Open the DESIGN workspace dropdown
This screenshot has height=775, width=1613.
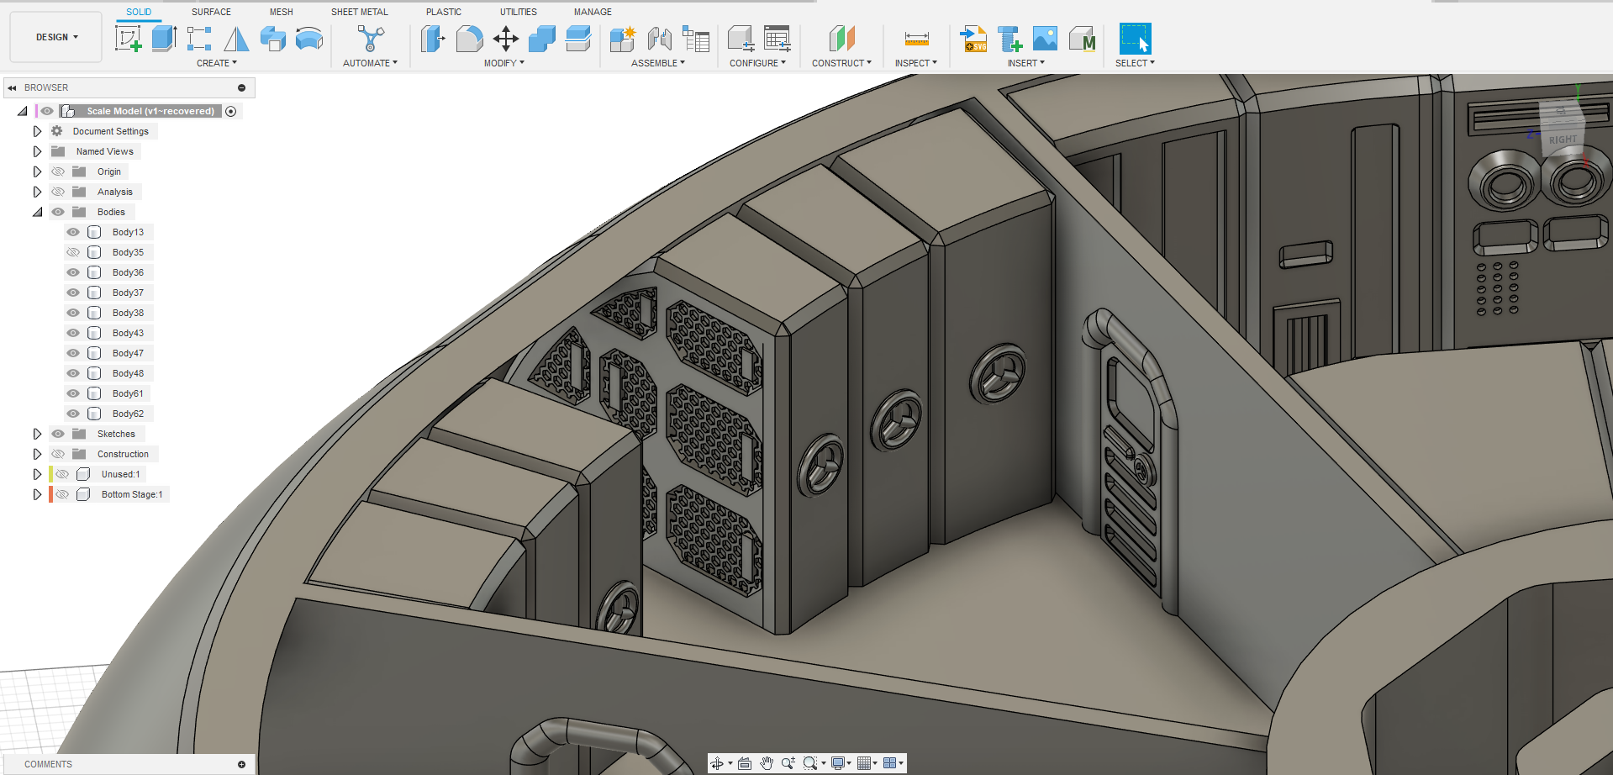[56, 37]
